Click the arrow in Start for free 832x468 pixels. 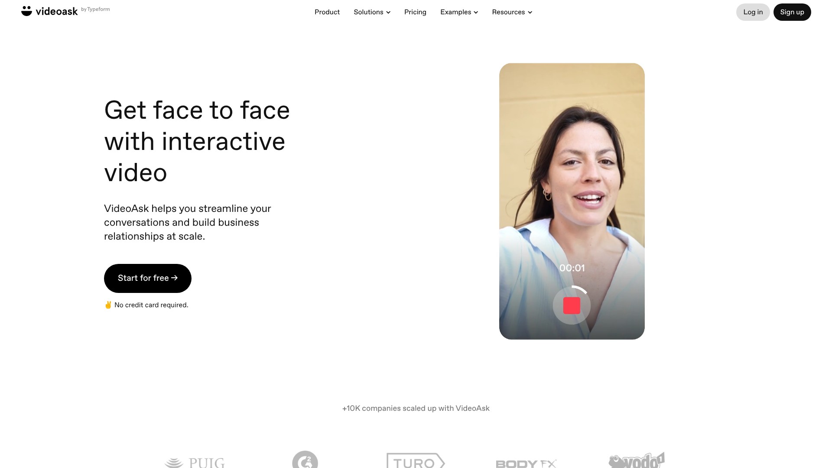click(174, 278)
